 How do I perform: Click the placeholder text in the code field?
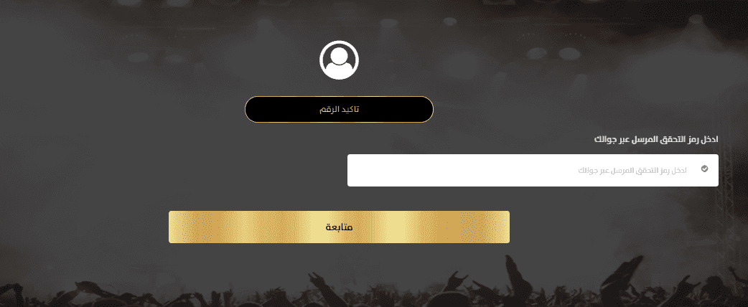pos(632,171)
